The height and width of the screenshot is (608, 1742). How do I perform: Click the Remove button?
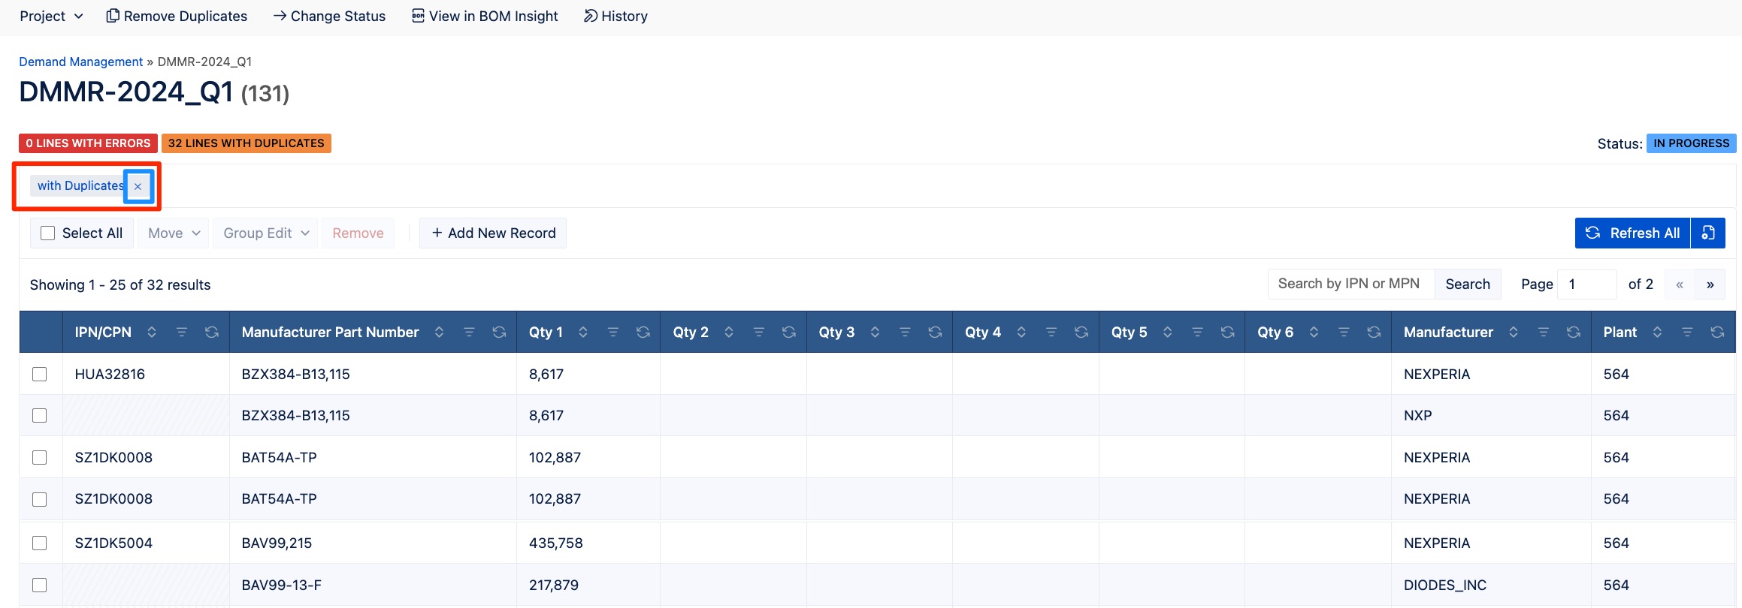(x=358, y=233)
